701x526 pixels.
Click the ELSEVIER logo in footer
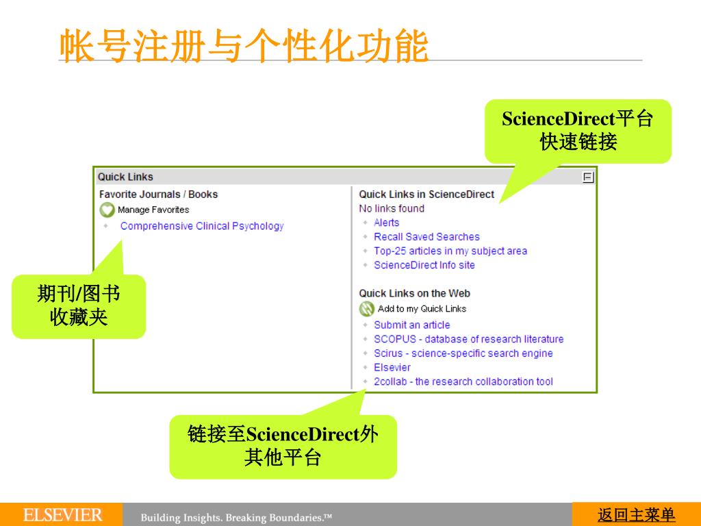pos(62,515)
